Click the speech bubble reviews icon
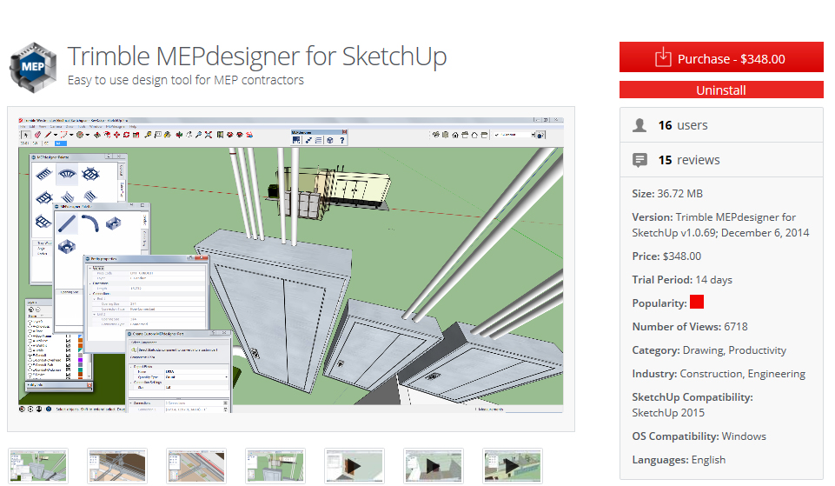The image size is (835, 486). 640,160
